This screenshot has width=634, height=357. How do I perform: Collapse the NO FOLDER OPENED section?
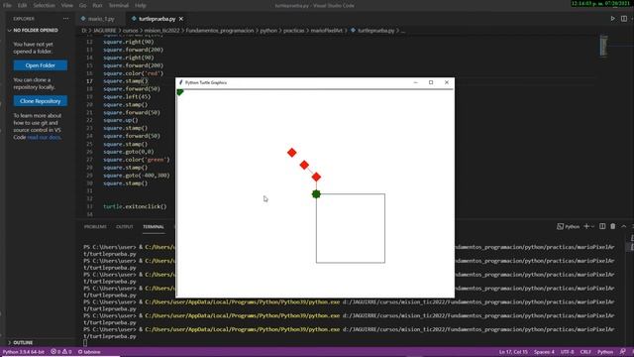(36, 31)
